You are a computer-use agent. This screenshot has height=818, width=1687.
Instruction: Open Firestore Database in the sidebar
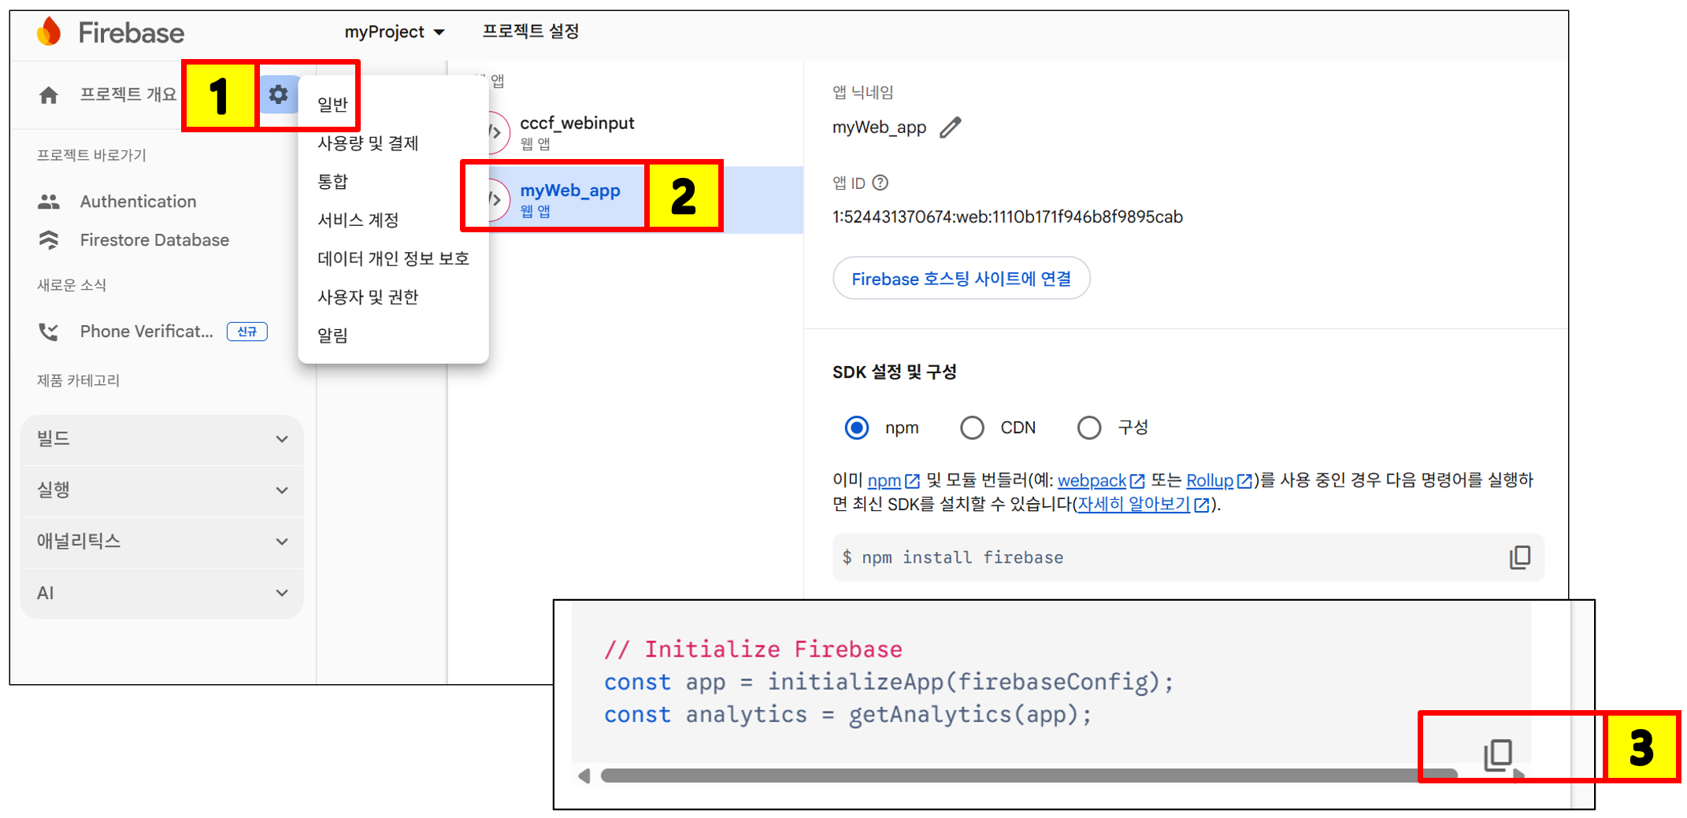point(154,240)
